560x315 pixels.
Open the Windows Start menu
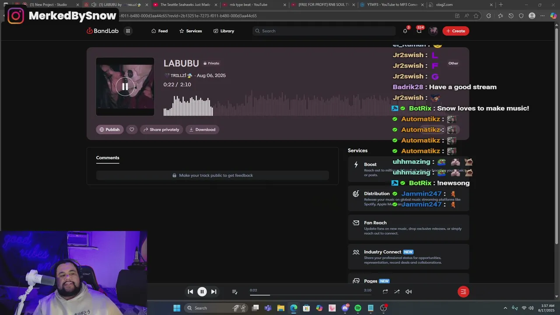(177, 308)
